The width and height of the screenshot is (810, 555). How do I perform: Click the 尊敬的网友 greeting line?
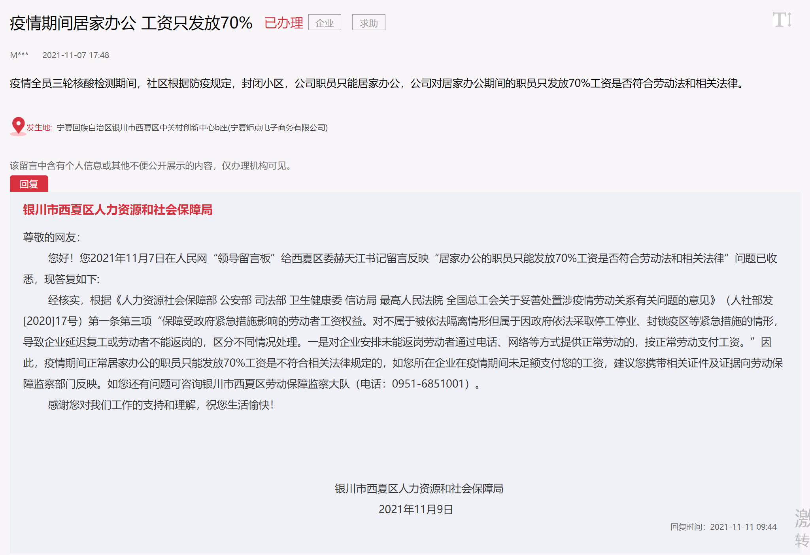[x=51, y=237]
